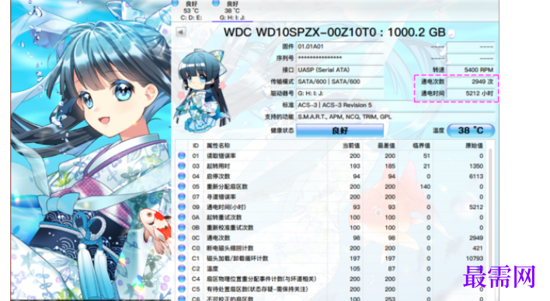Click status orb for attribute C0 断电磁头缩回计数
This screenshot has width=550, height=301.
click(x=182, y=248)
